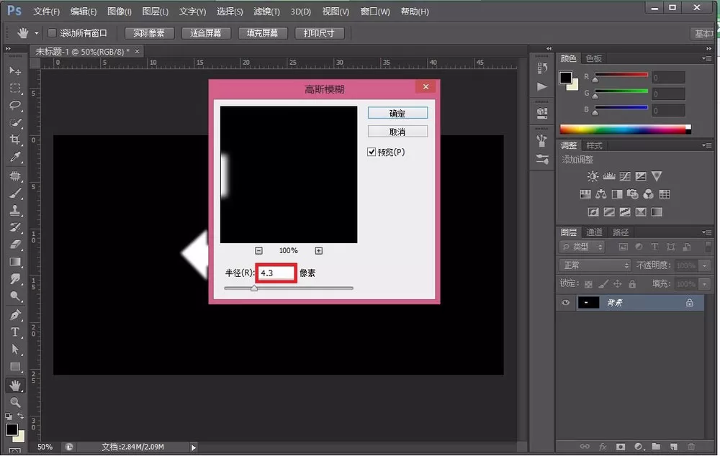Image resolution: width=720 pixels, height=456 pixels.
Task: Select the History Brush tool
Action: 15,227
